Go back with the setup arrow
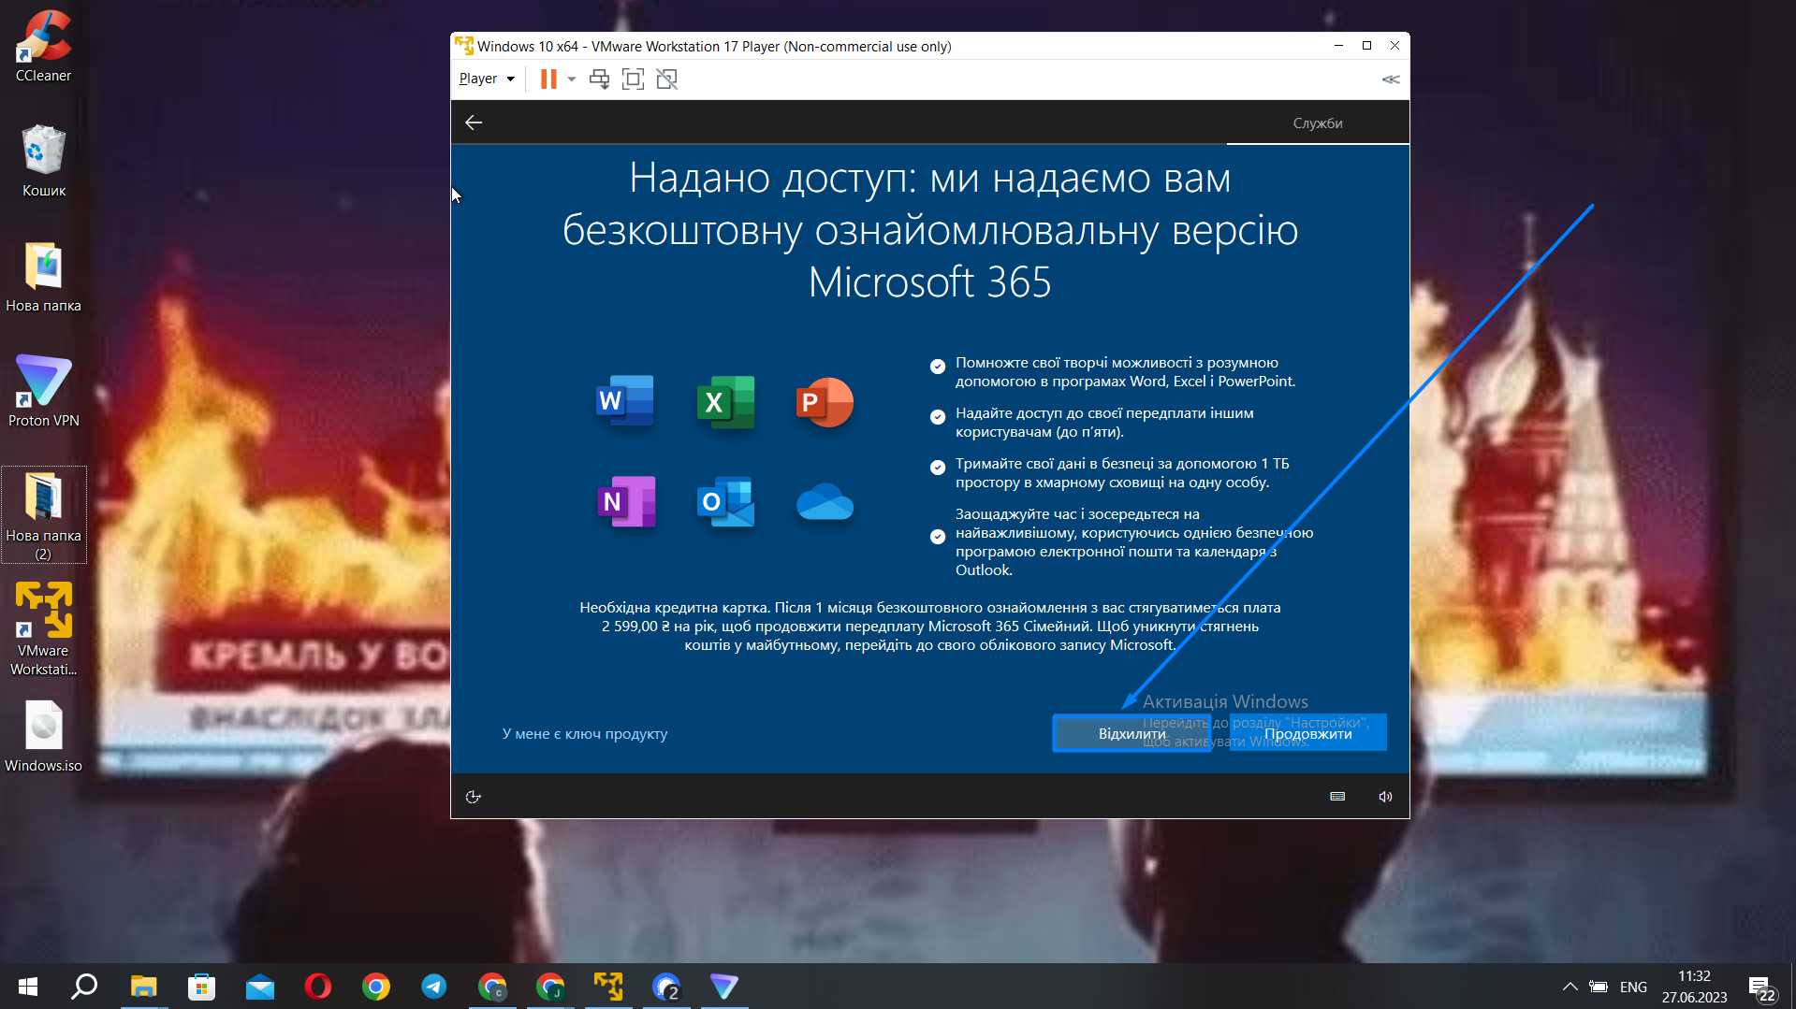This screenshot has width=1796, height=1009. click(474, 123)
